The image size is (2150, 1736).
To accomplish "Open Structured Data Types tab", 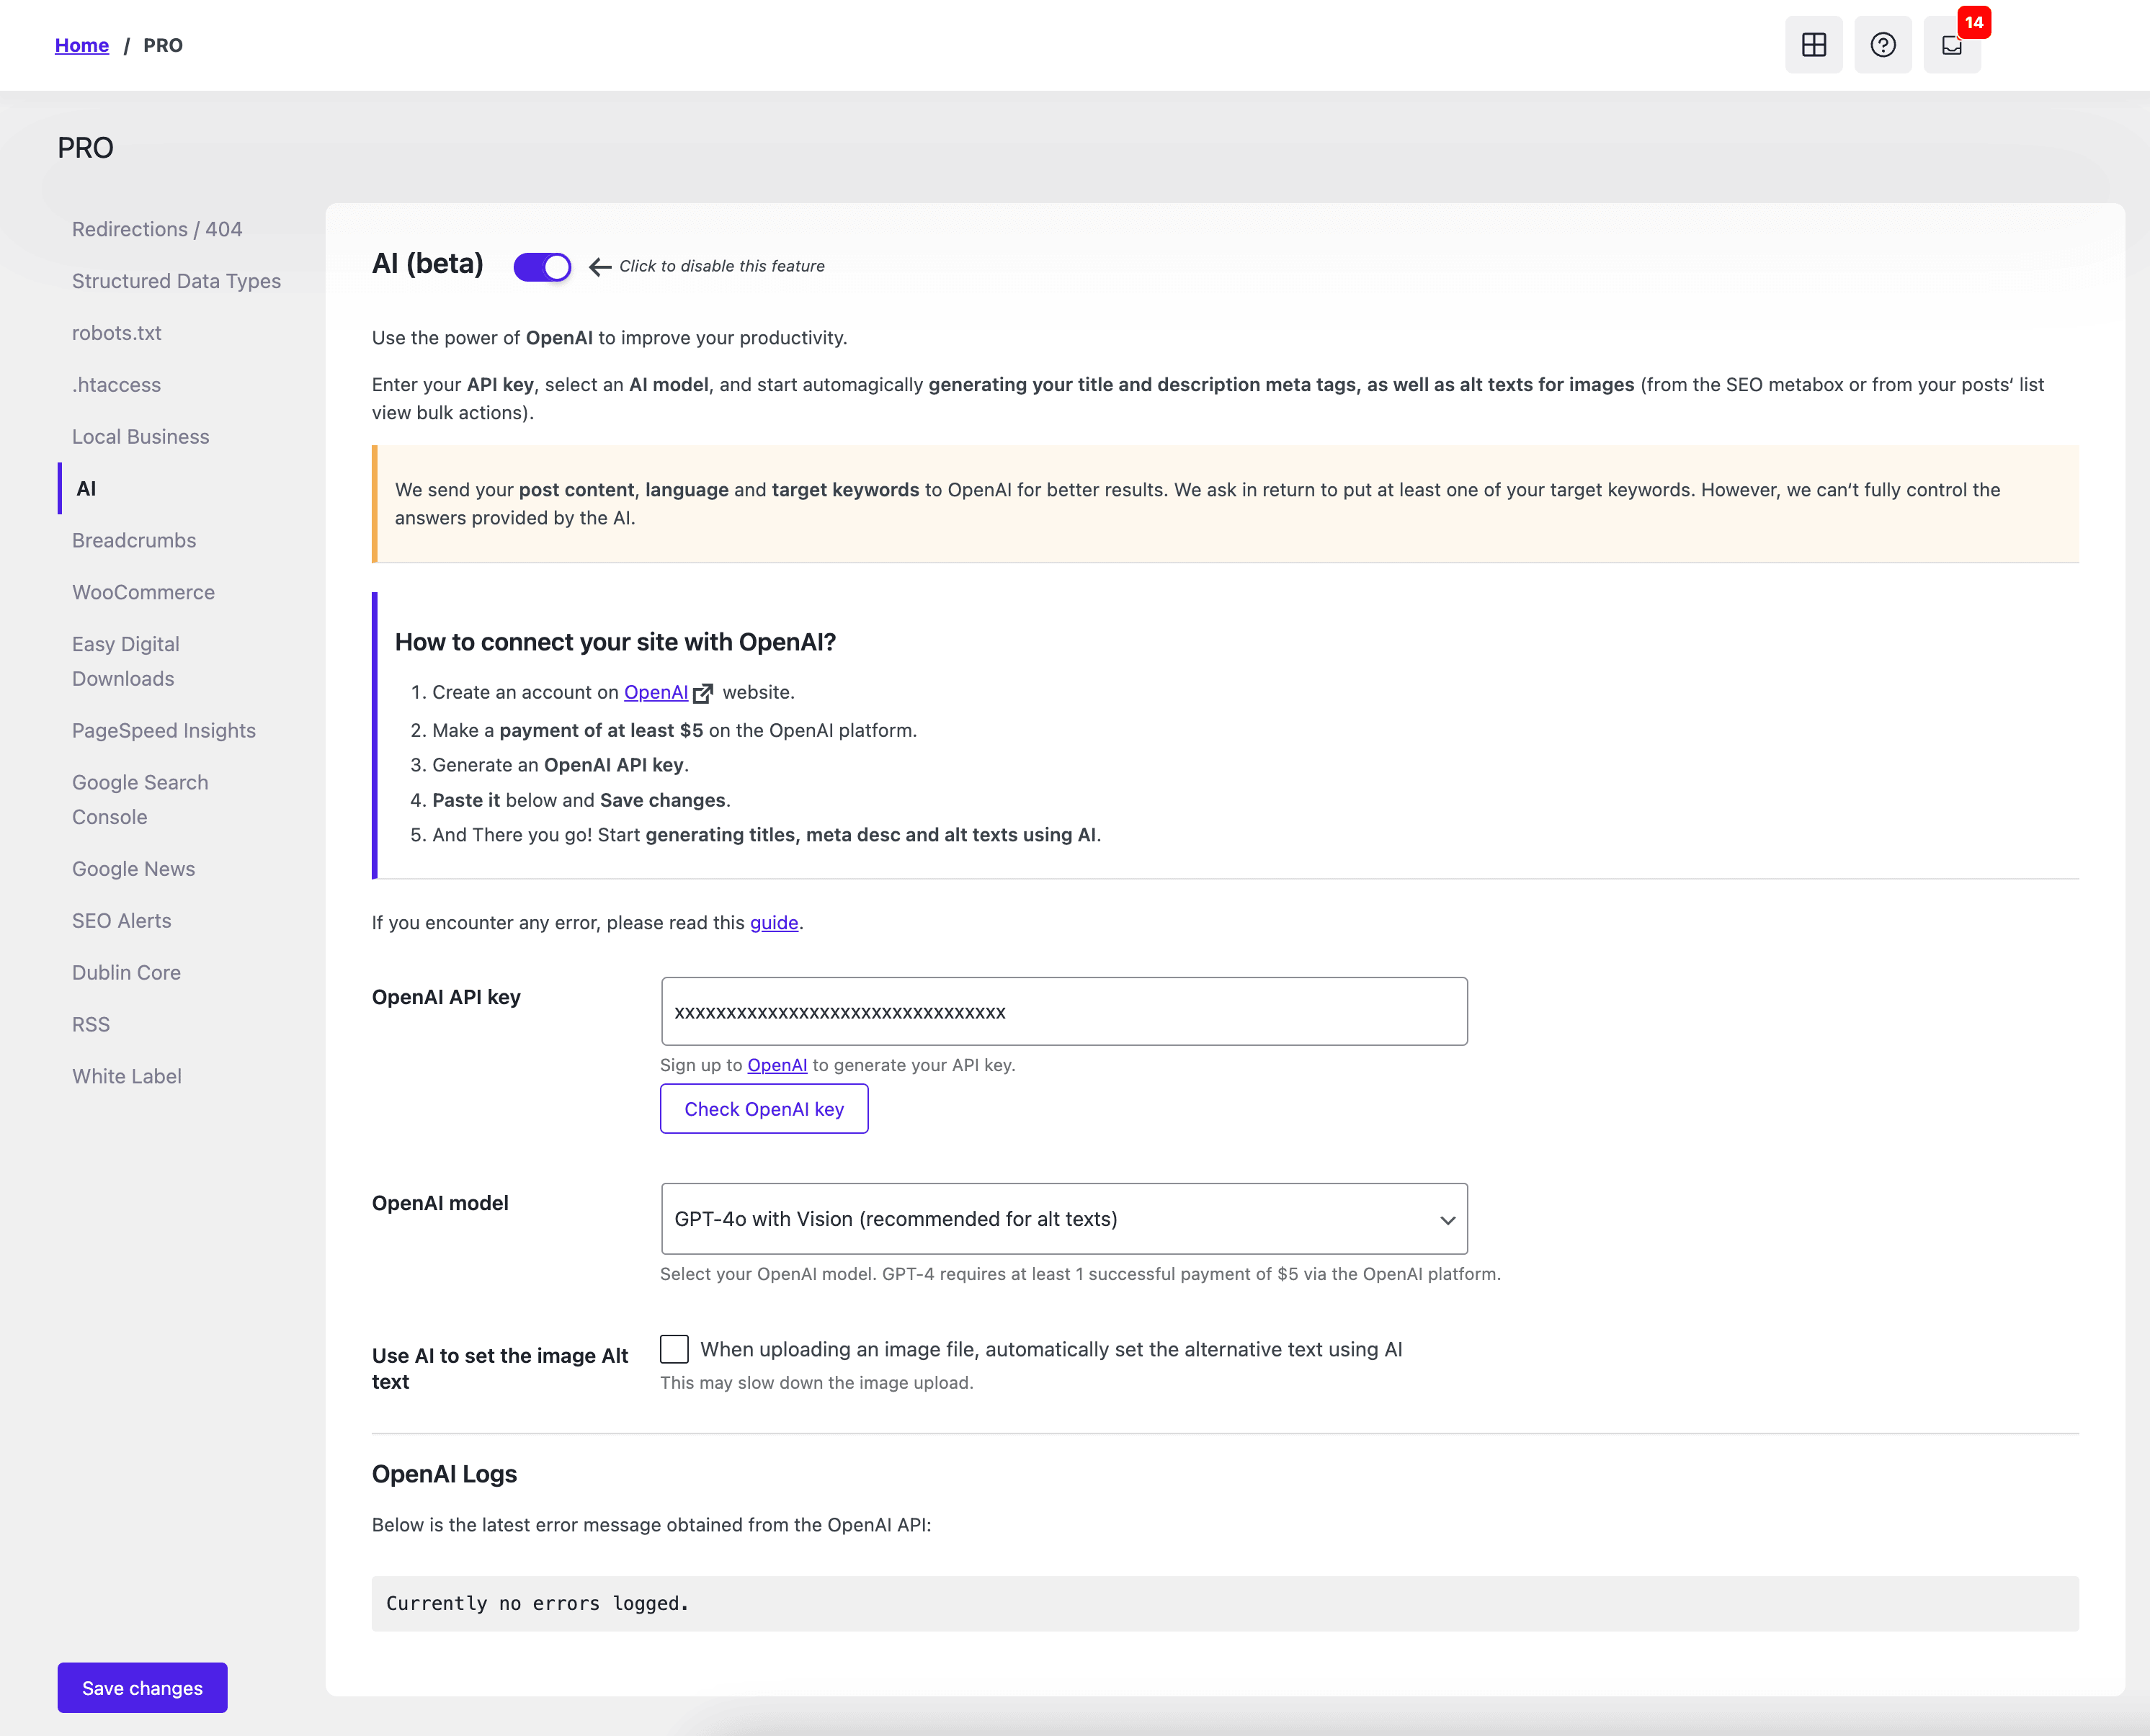I will pyautogui.click(x=176, y=281).
